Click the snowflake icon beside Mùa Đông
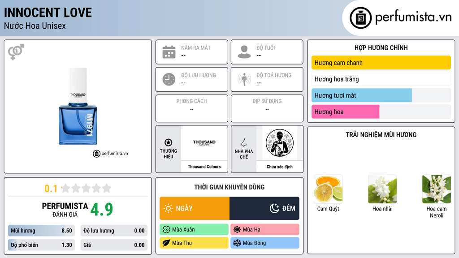The height and width of the screenshot is (258, 459). (x=237, y=243)
